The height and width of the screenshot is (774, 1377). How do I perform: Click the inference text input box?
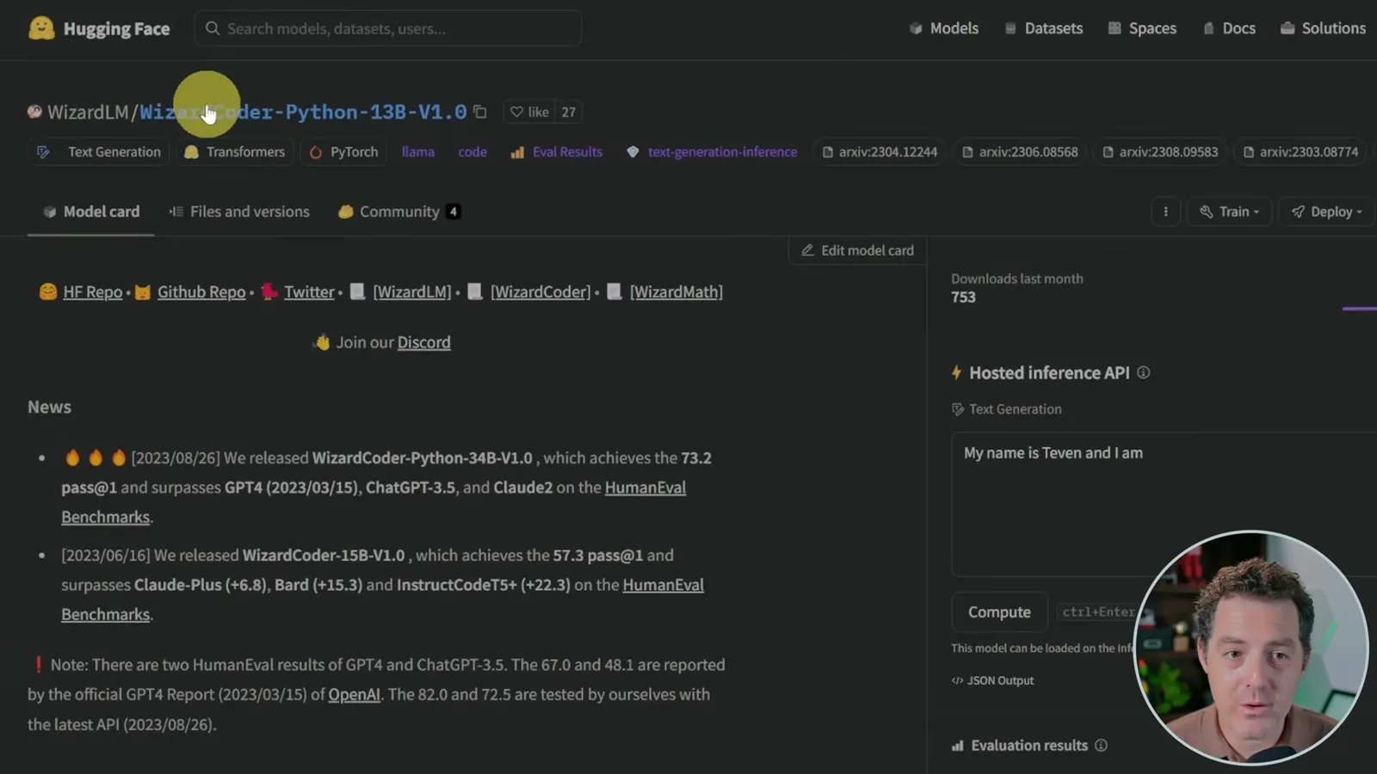(1164, 505)
